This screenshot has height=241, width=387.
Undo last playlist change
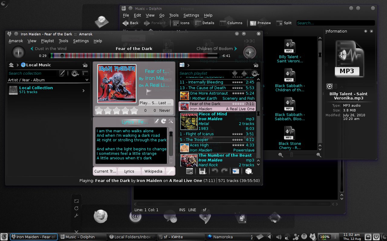(215, 171)
